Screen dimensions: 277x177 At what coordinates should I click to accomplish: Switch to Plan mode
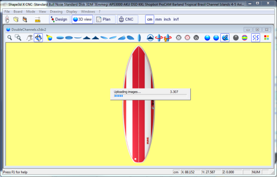pos(105,19)
